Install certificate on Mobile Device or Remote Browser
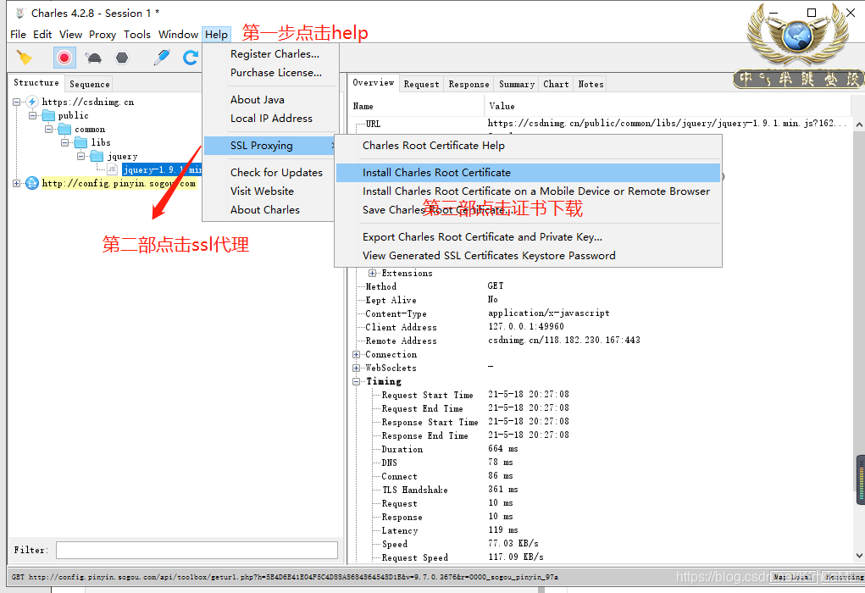The height and width of the screenshot is (593, 865). pyautogui.click(x=528, y=191)
